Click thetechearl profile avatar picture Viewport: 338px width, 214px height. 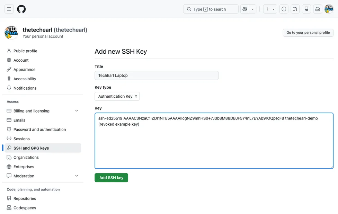[x=11, y=33]
